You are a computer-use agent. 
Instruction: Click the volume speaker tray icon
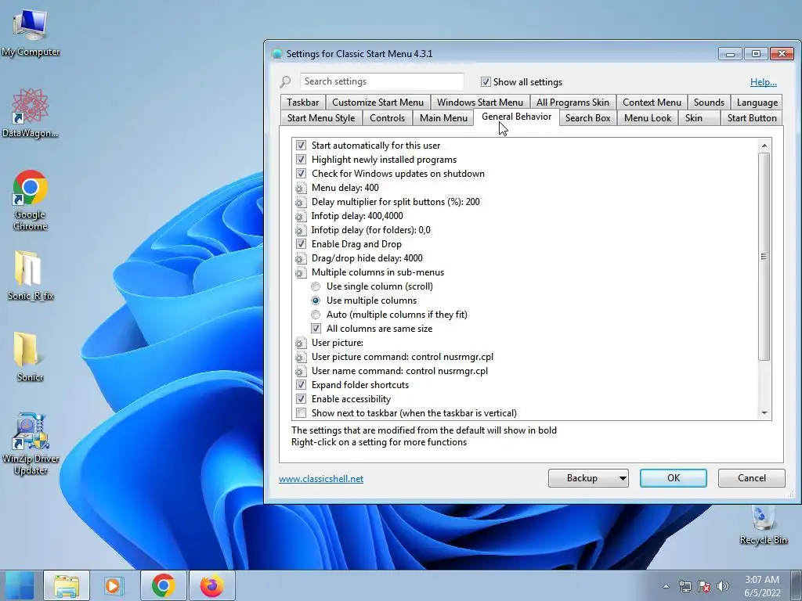coord(723,586)
